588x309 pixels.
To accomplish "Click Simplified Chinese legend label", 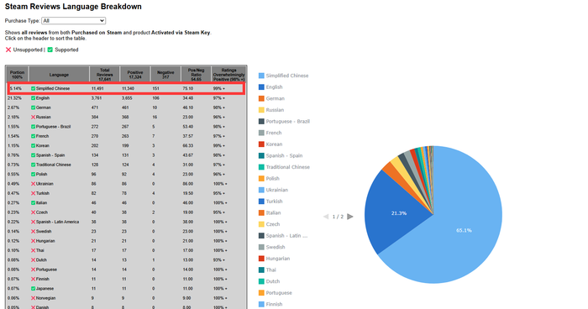I will (287, 76).
